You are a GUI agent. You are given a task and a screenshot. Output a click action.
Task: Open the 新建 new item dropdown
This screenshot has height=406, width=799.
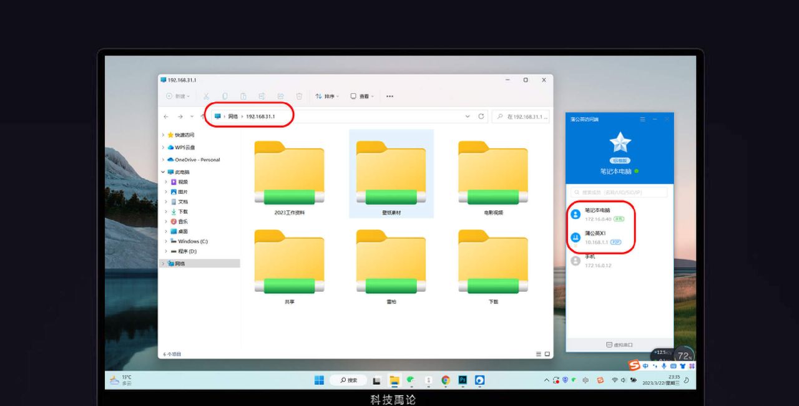(178, 96)
